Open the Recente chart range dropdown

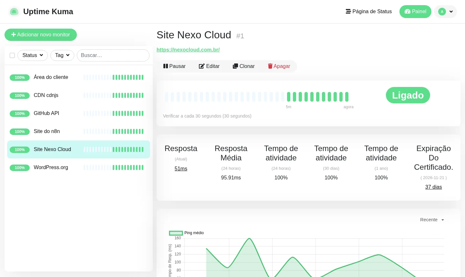(x=432, y=220)
